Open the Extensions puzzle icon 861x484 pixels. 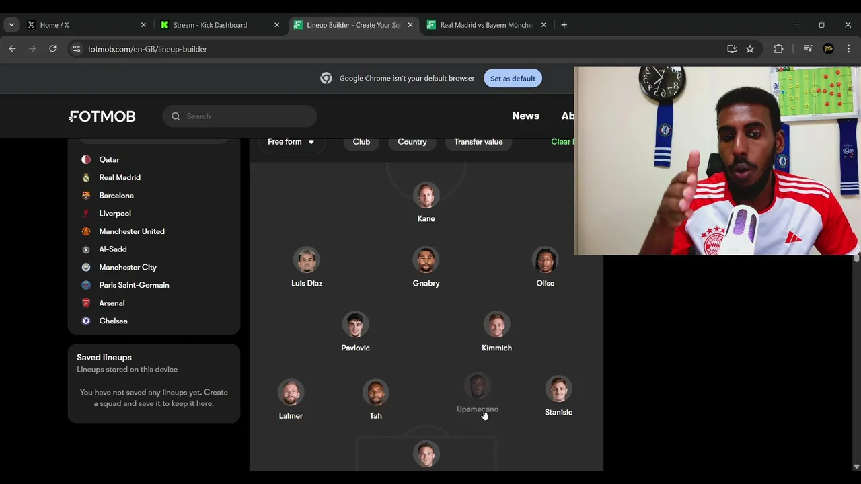point(778,49)
